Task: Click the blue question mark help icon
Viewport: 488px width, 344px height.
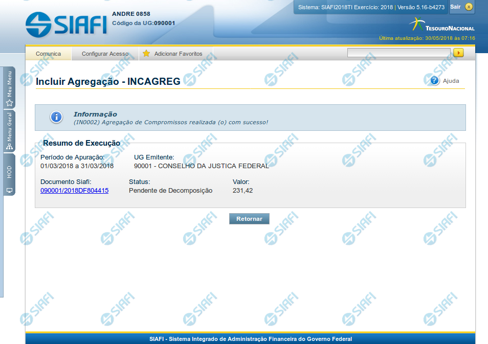Action: [x=435, y=80]
